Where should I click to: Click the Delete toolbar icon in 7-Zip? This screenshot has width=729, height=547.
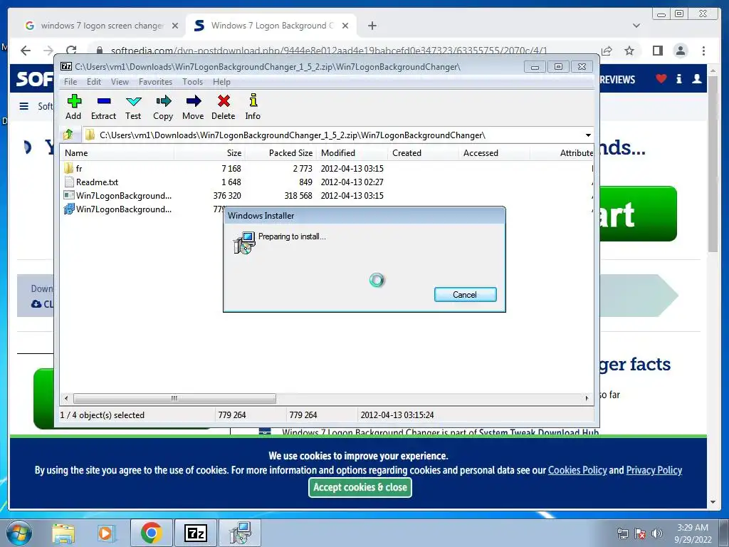(224, 107)
